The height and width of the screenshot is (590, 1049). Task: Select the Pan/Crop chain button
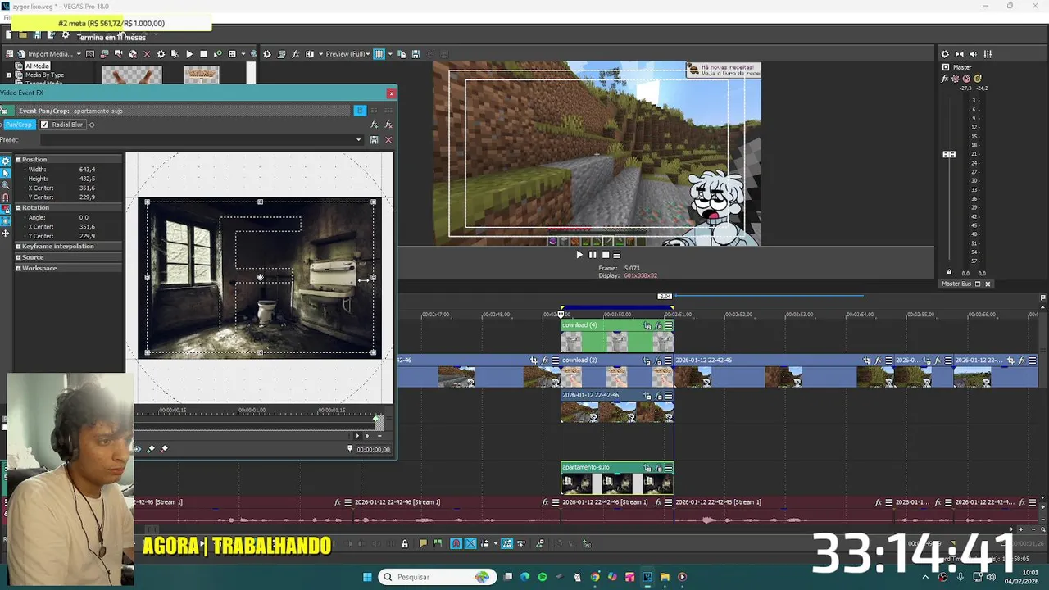[x=18, y=125]
